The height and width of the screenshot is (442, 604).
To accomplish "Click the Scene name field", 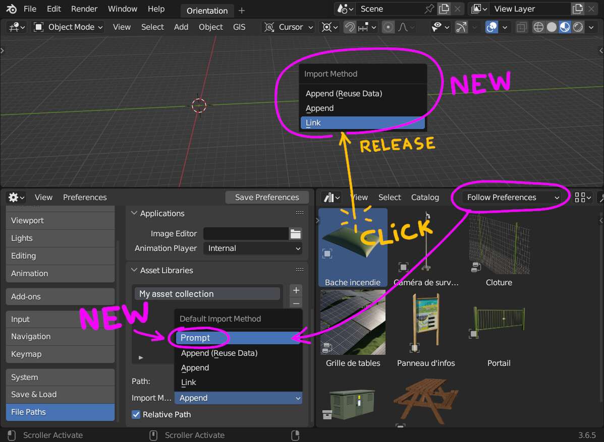I will 390,9.
